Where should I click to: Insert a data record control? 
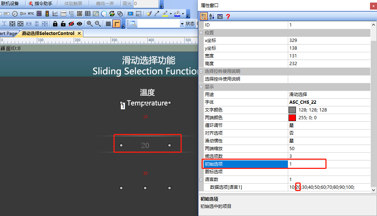[63, 14]
